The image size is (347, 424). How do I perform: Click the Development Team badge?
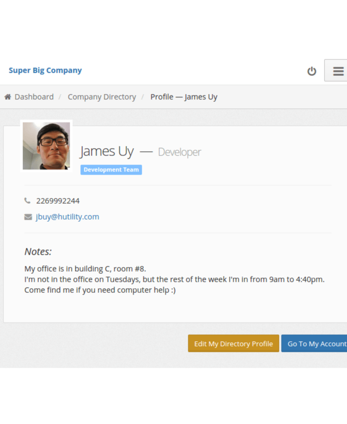111,170
